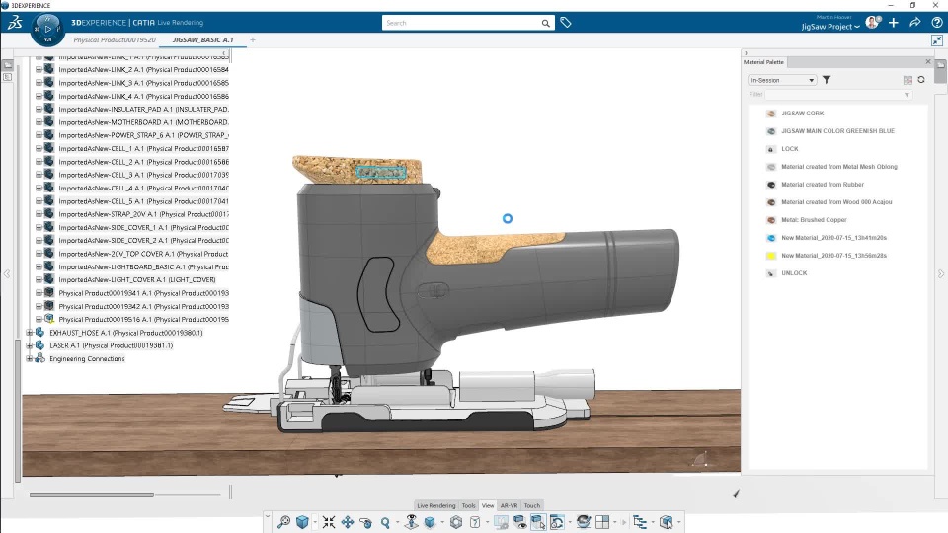
Task: Click the shaded cube view mode icon
Action: (x=430, y=521)
